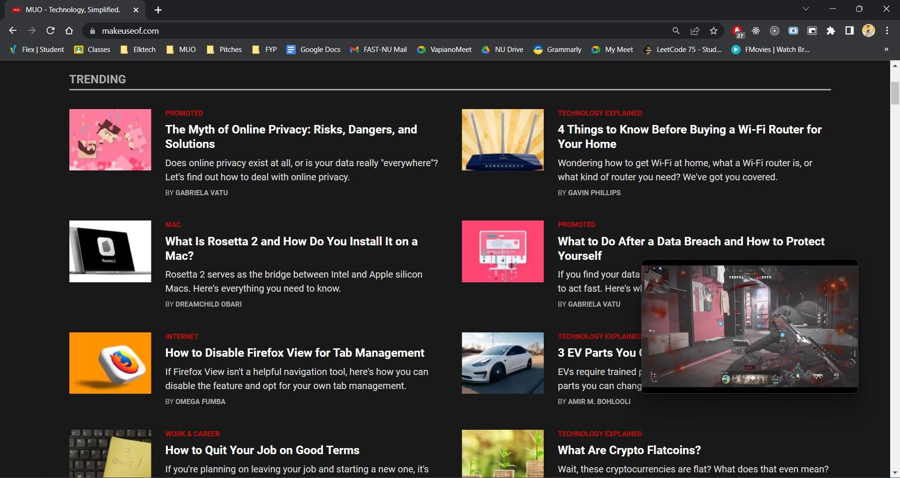Open the Grammarly bookmark
Viewport: 900px width, 478px height.
click(x=557, y=49)
